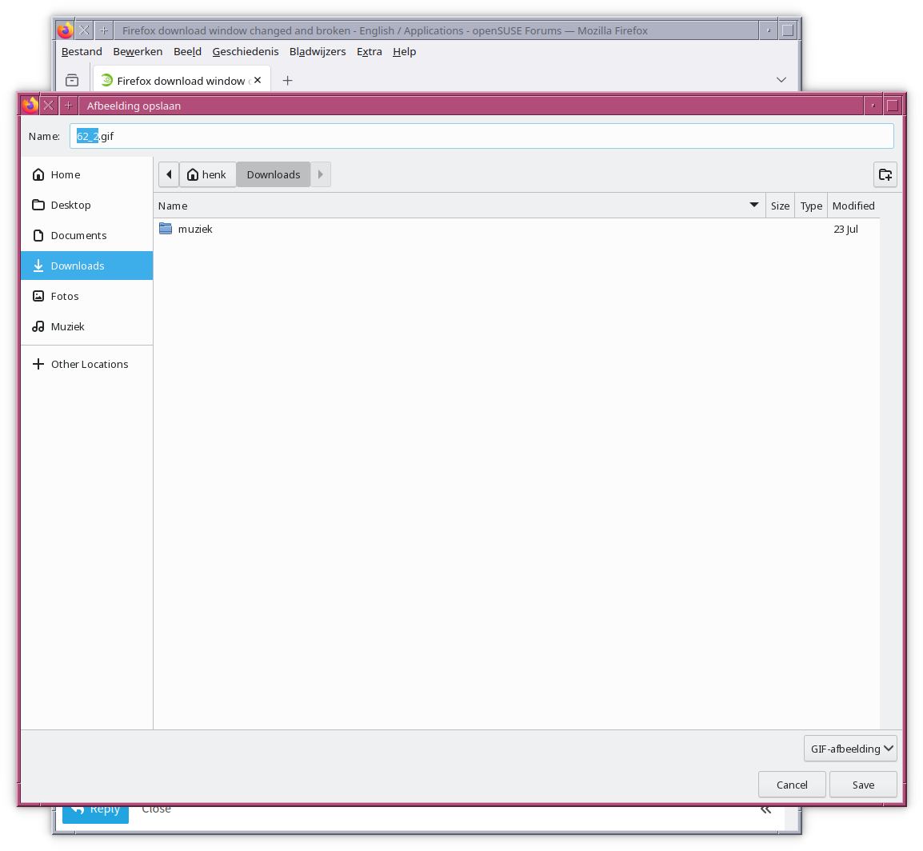Click the Save button

(863, 785)
